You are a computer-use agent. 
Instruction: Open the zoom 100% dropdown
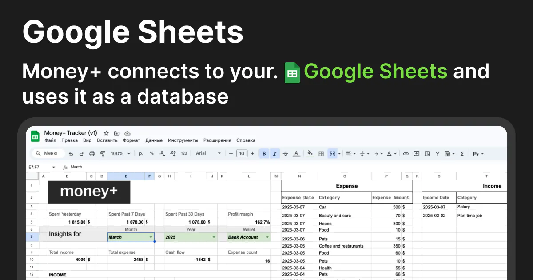click(x=121, y=153)
